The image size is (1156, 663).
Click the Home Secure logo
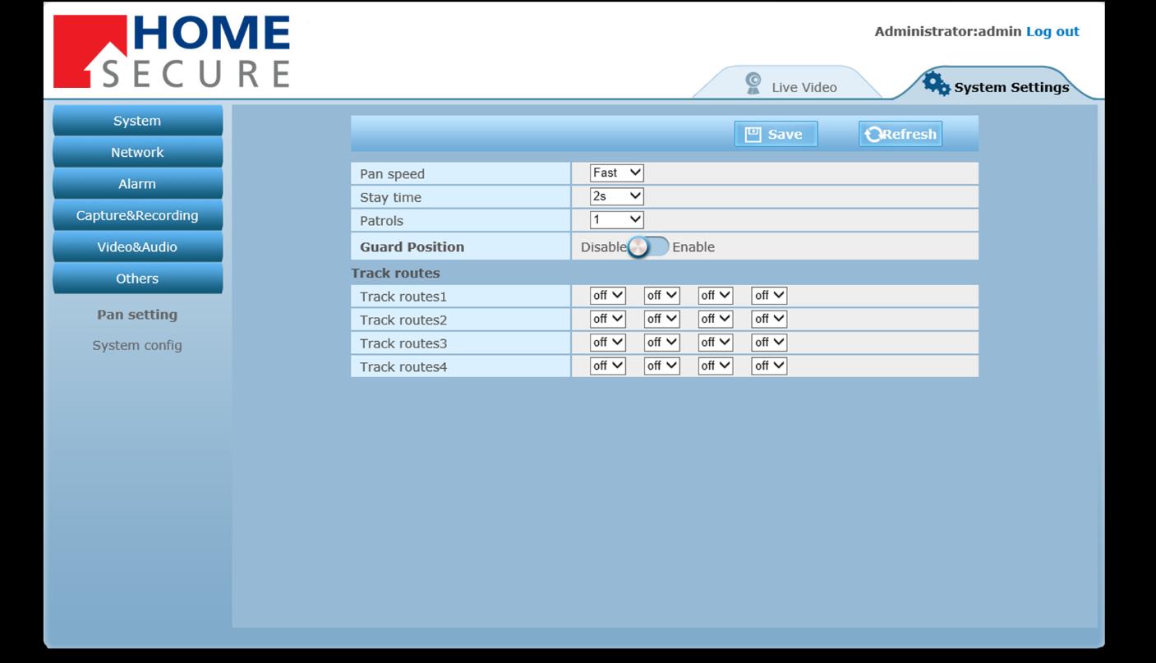172,51
